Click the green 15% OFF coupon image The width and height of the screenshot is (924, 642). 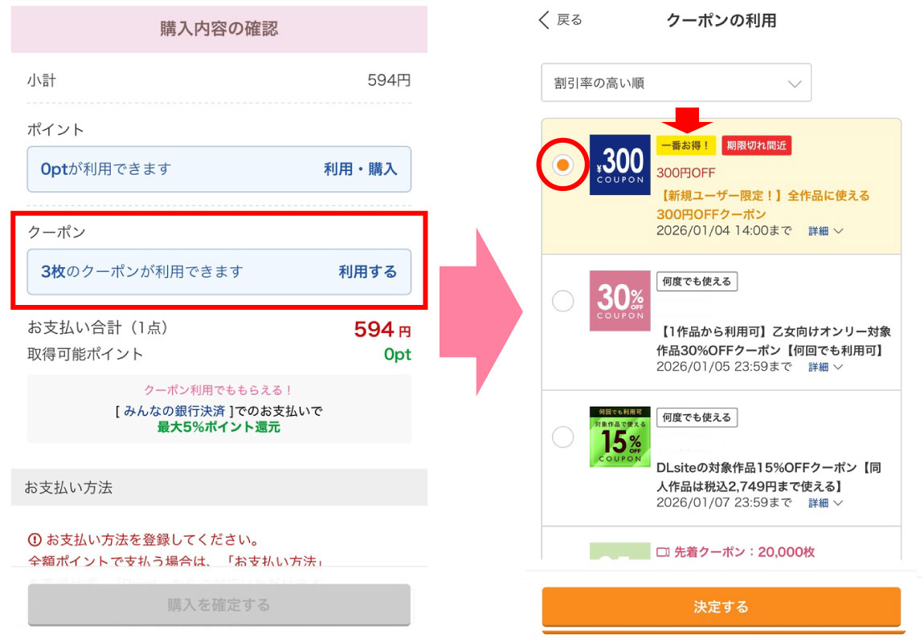point(619,437)
